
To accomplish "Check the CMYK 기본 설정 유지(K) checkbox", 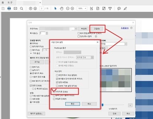I will [x=57, y=86].
